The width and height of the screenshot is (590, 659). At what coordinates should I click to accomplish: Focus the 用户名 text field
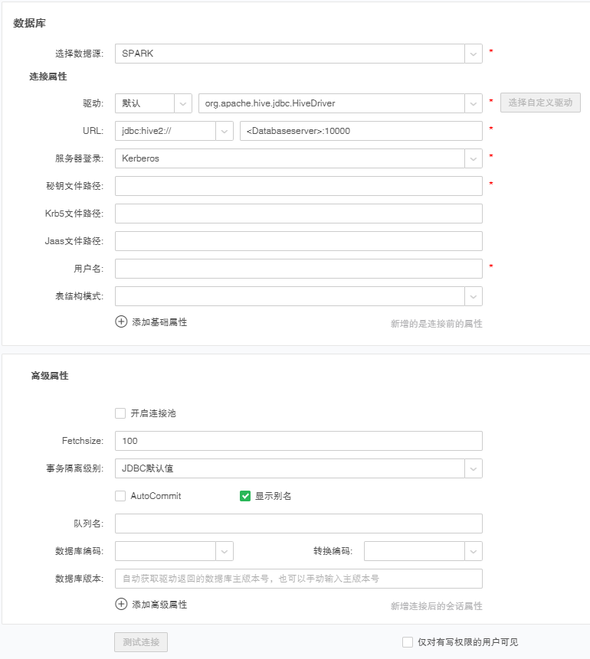[x=298, y=269]
